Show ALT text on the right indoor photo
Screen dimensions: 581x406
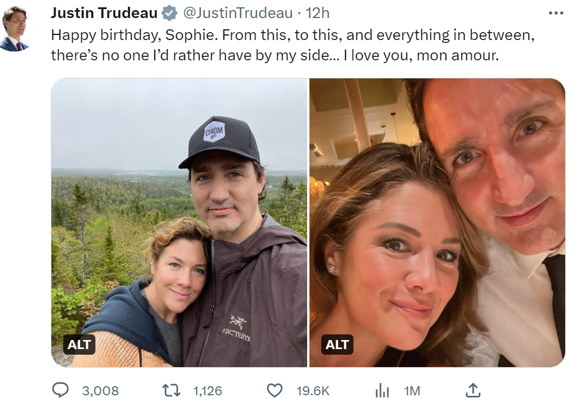337,345
